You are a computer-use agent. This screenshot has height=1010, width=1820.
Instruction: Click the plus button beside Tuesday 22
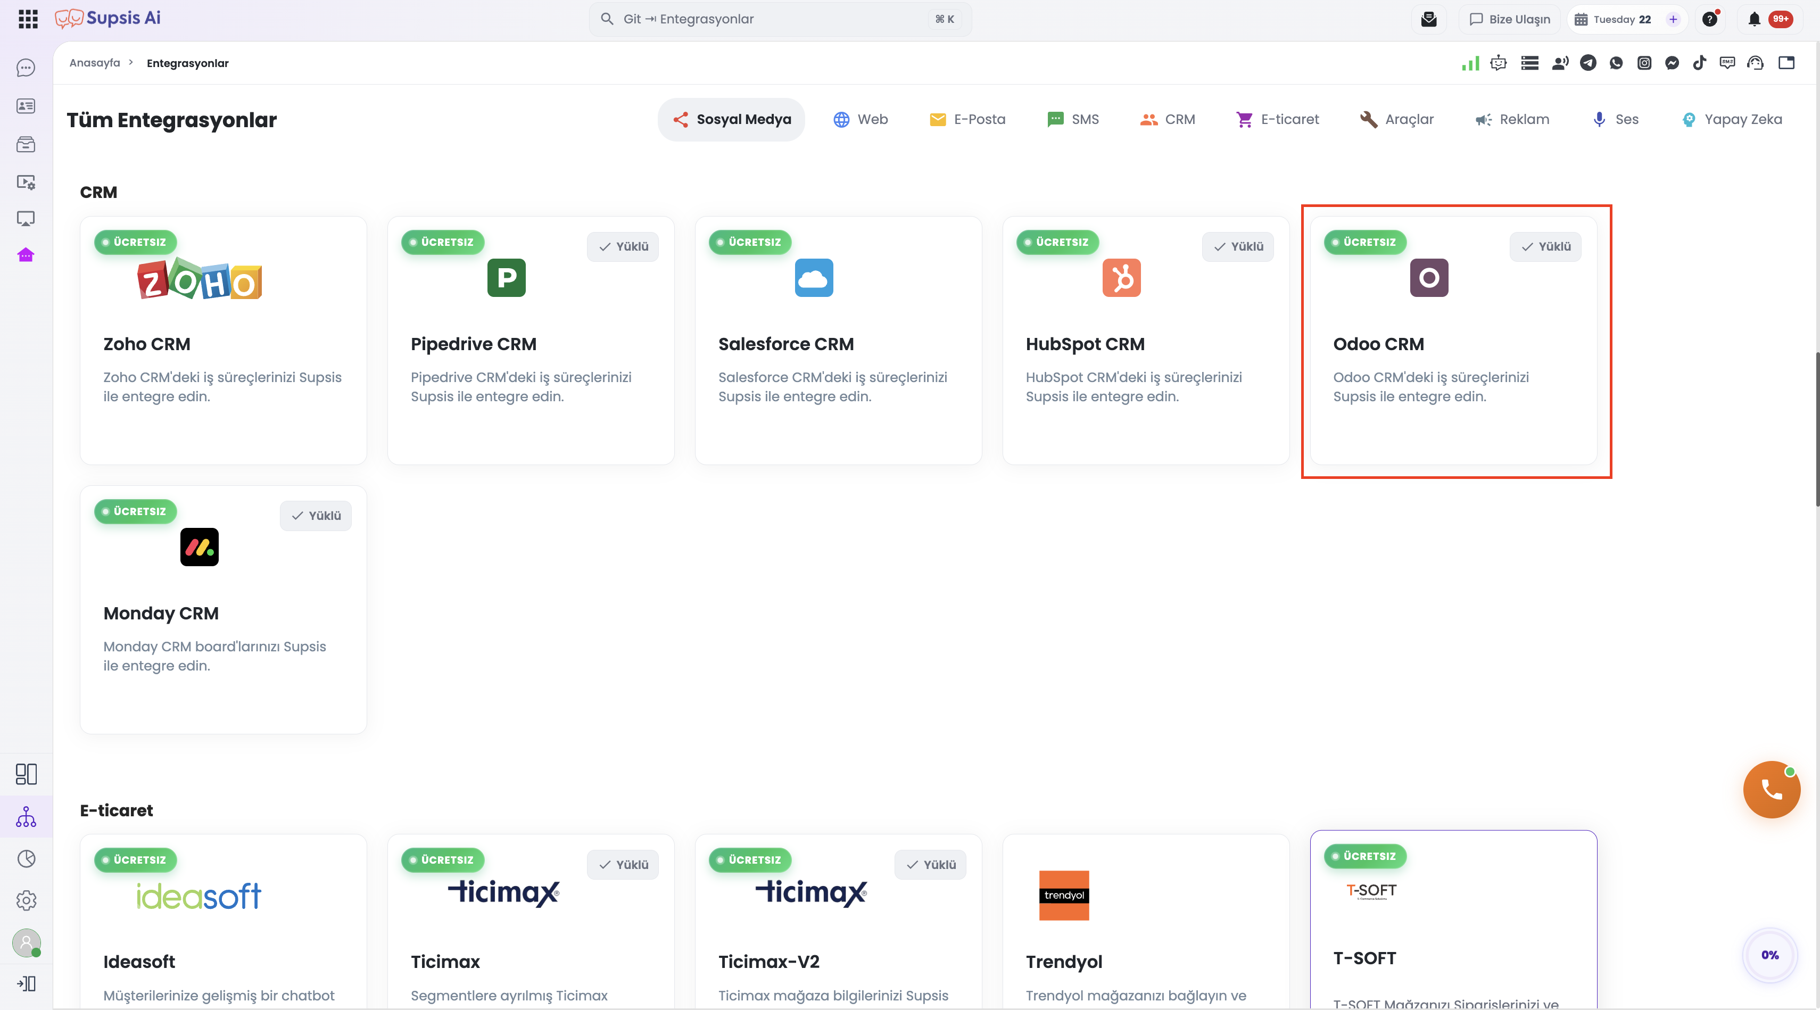pyautogui.click(x=1673, y=19)
